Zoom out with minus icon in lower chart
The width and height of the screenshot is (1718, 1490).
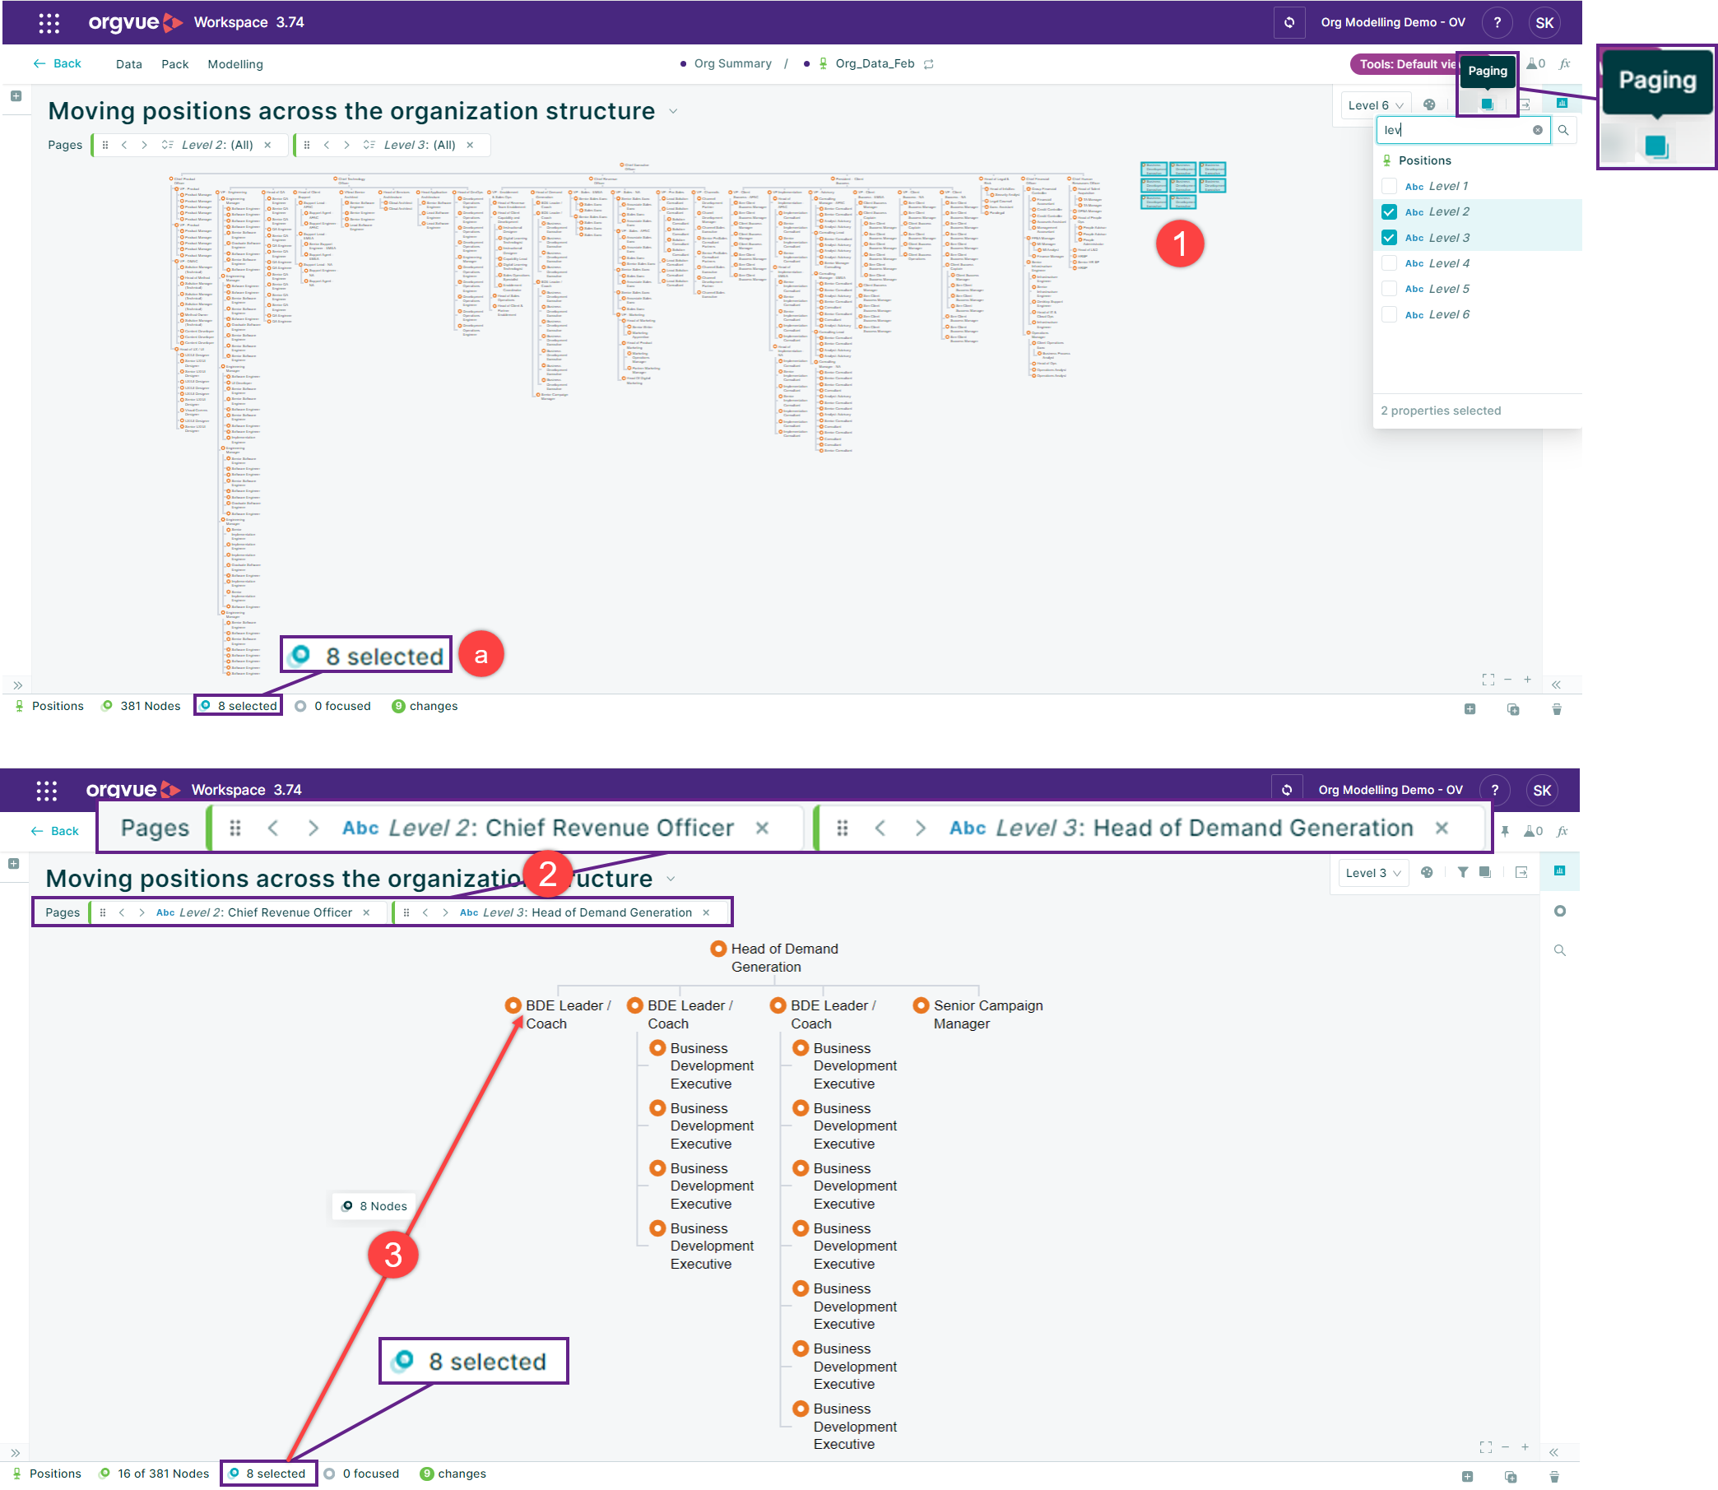1504,1447
